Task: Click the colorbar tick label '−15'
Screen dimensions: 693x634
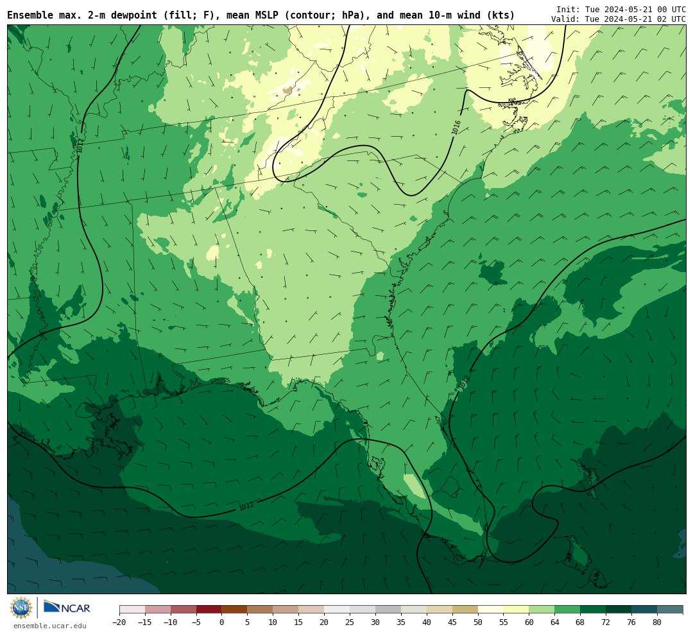Action: [145, 622]
